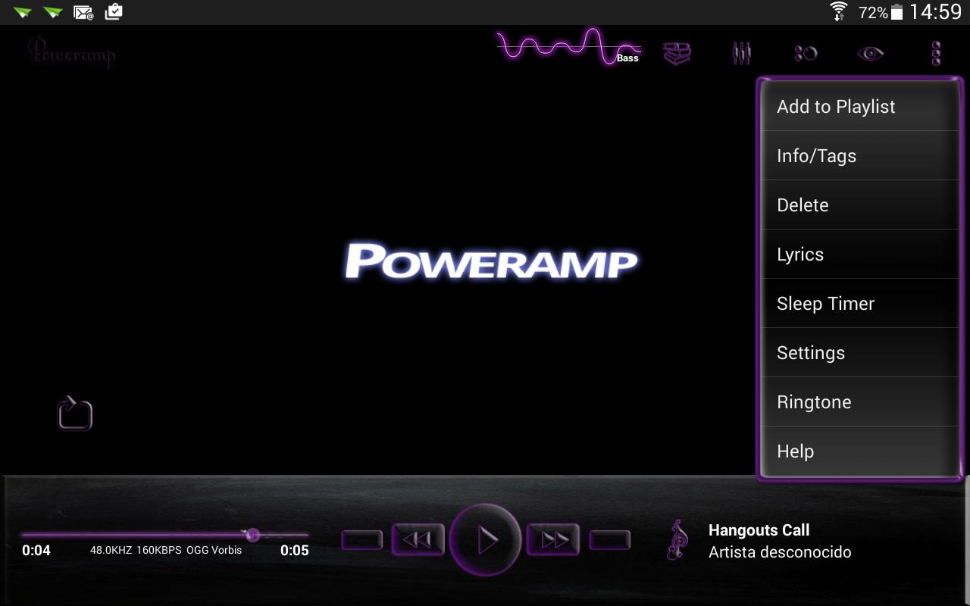970x606 pixels.
Task: Tap the total duration 0:05
Action: point(295,551)
